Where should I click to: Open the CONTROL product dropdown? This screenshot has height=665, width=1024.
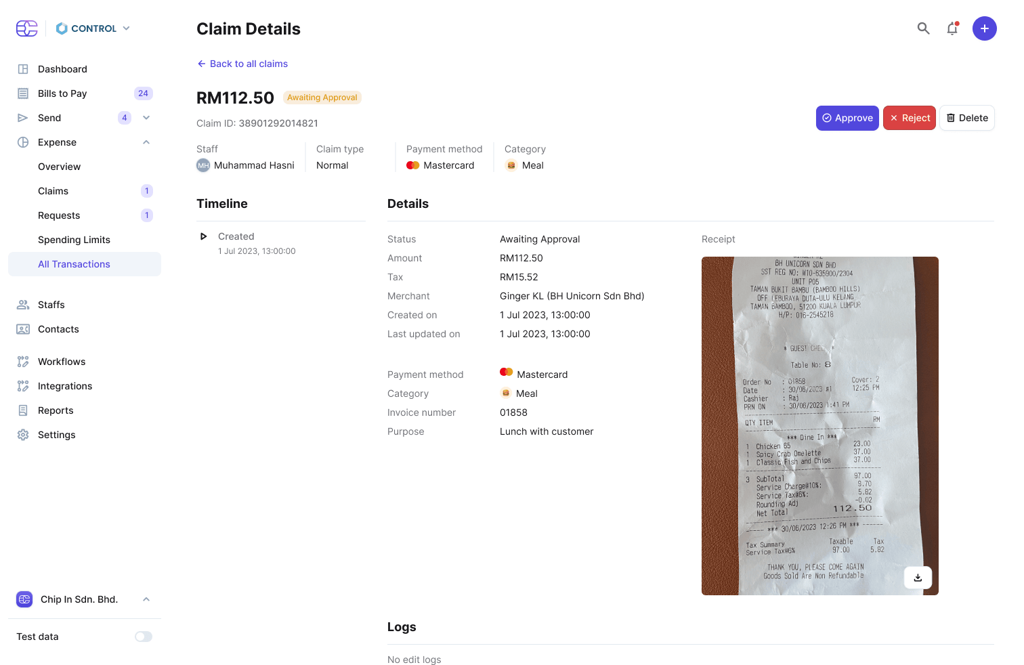[x=93, y=28]
